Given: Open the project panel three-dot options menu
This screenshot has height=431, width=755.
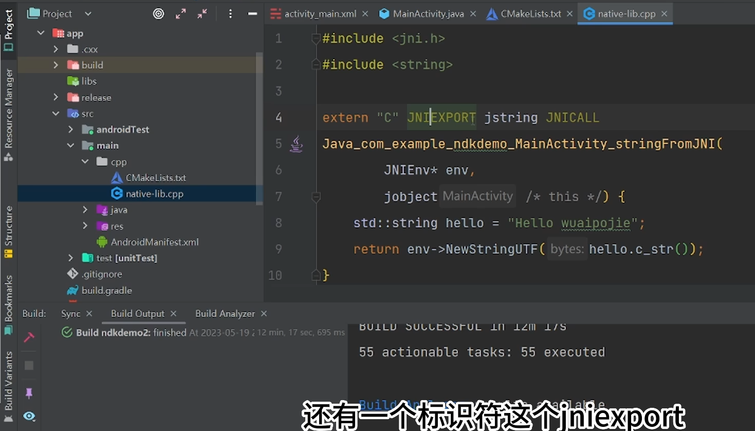Looking at the screenshot, I should [x=230, y=14].
